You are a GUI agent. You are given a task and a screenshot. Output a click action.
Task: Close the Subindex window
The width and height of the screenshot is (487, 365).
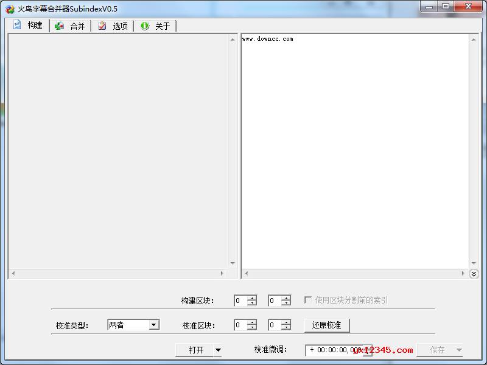pos(468,7)
